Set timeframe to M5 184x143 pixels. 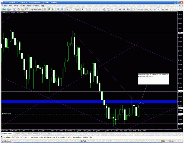coord(138,9)
